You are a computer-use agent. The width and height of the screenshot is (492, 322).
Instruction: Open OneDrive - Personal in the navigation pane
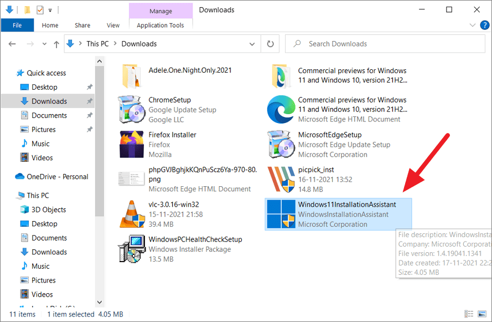pos(58,177)
